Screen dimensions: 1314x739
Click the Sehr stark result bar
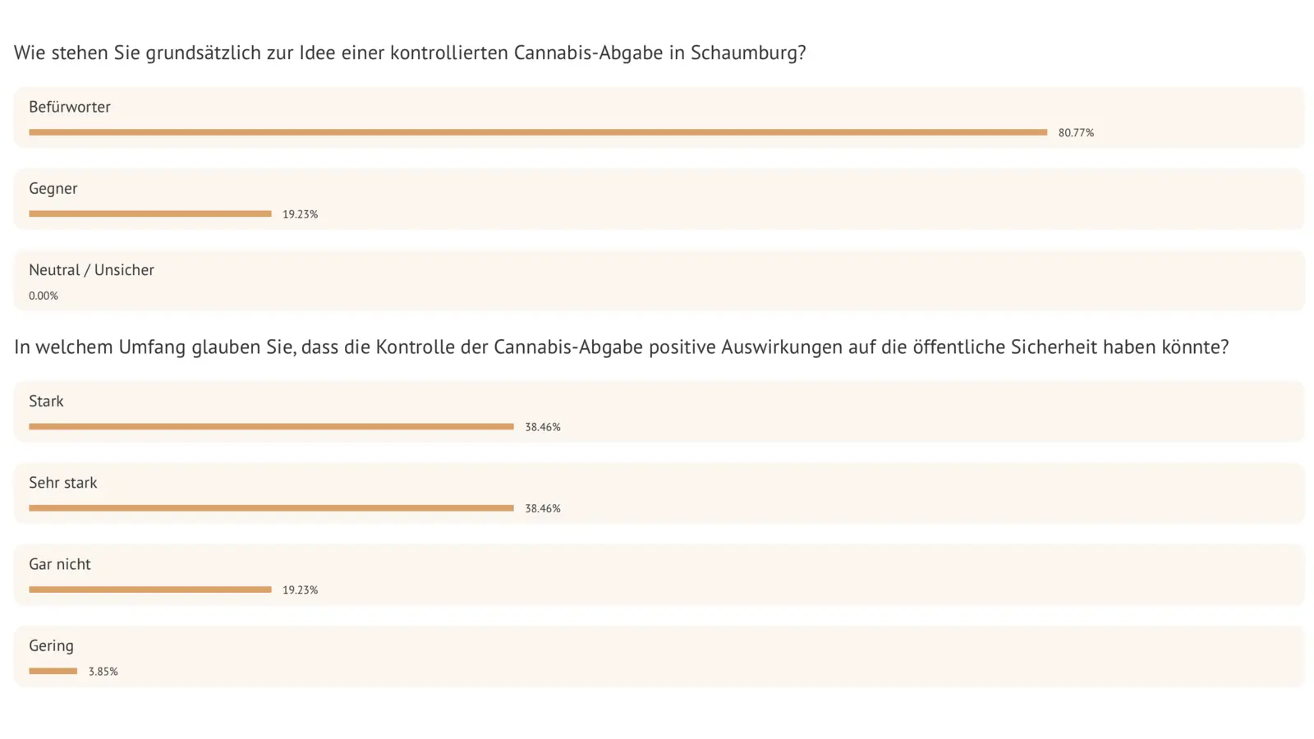[x=271, y=507]
